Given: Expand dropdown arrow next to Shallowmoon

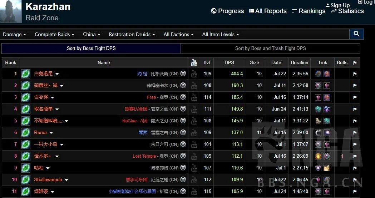Looking at the screenshot, I should tap(66, 180).
